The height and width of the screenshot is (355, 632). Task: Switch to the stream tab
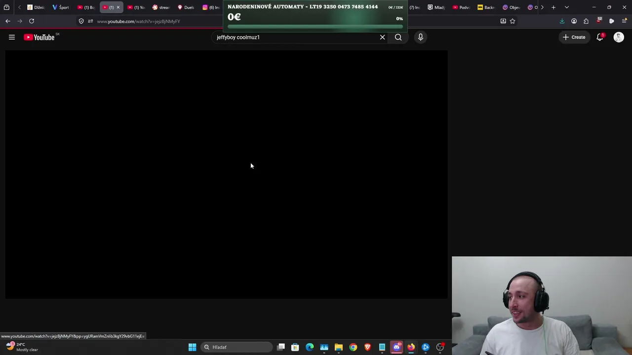(x=161, y=7)
